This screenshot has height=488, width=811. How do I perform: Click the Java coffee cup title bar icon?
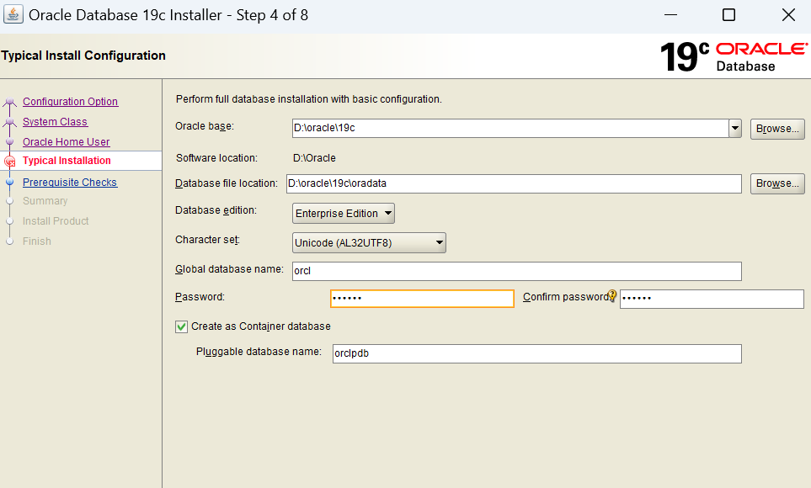(13, 14)
